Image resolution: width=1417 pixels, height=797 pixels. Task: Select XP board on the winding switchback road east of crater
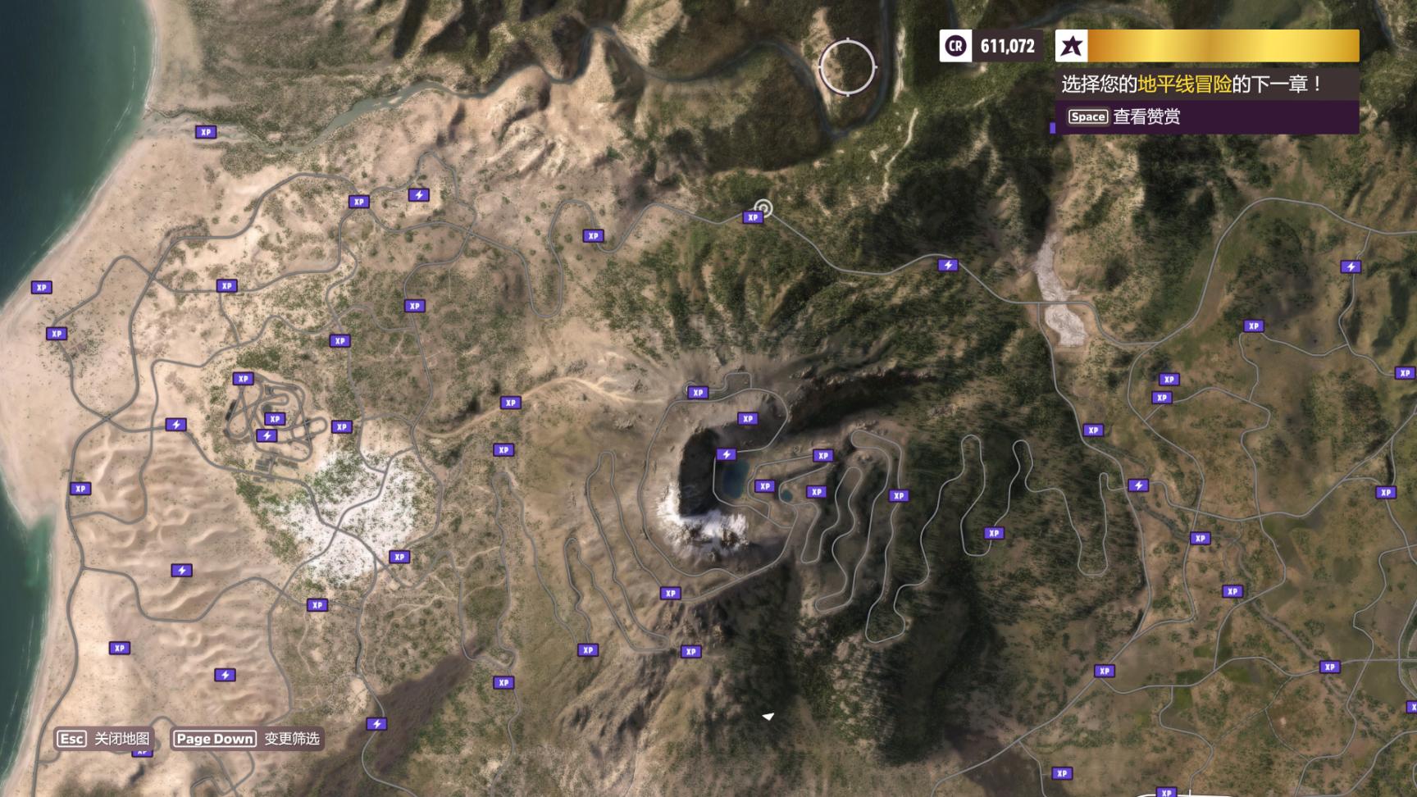click(899, 496)
